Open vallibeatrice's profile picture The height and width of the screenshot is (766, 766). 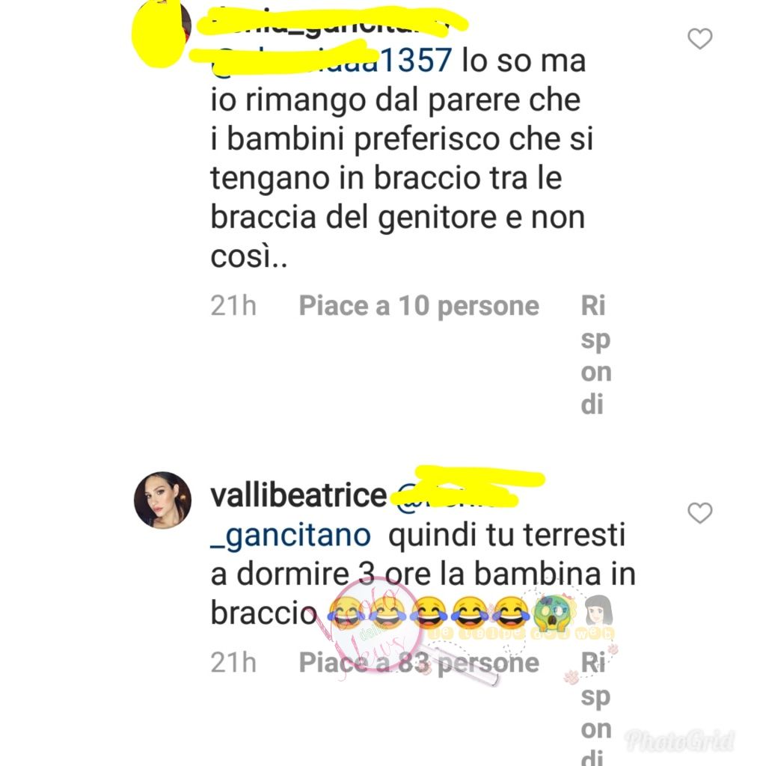162,500
